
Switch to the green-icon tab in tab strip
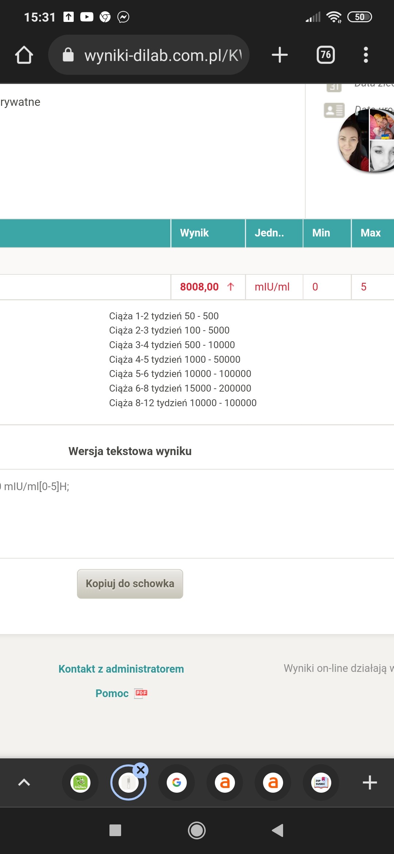click(x=80, y=782)
